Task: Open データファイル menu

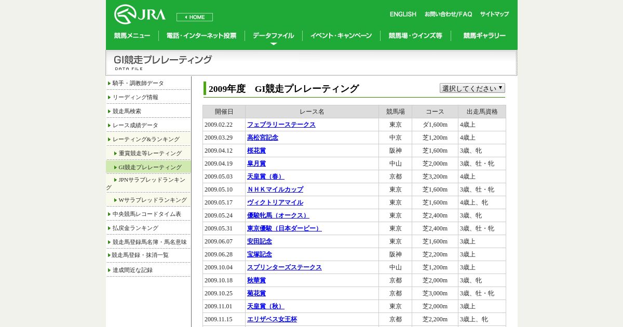Action: coord(274,36)
